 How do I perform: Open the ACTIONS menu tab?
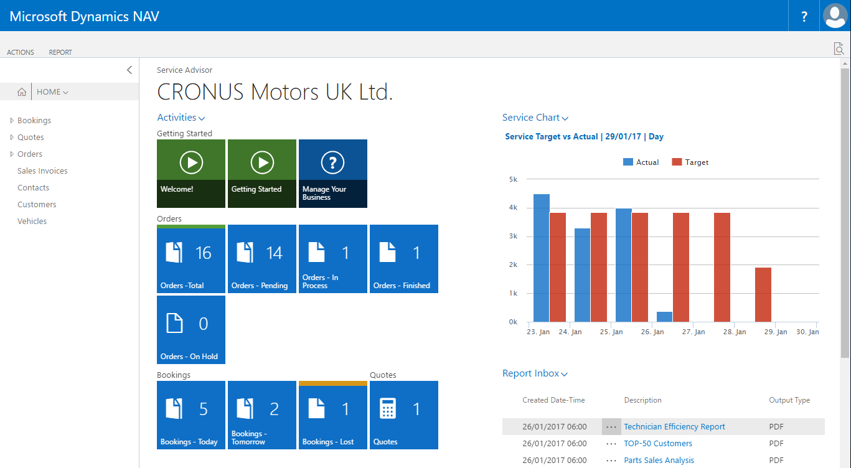coord(21,52)
